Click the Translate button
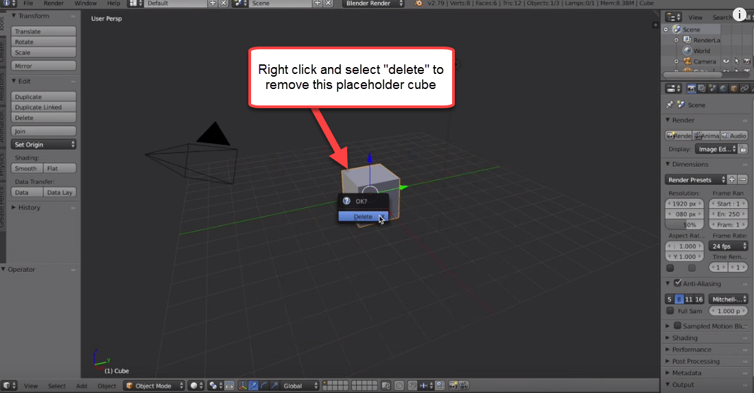 (43, 31)
